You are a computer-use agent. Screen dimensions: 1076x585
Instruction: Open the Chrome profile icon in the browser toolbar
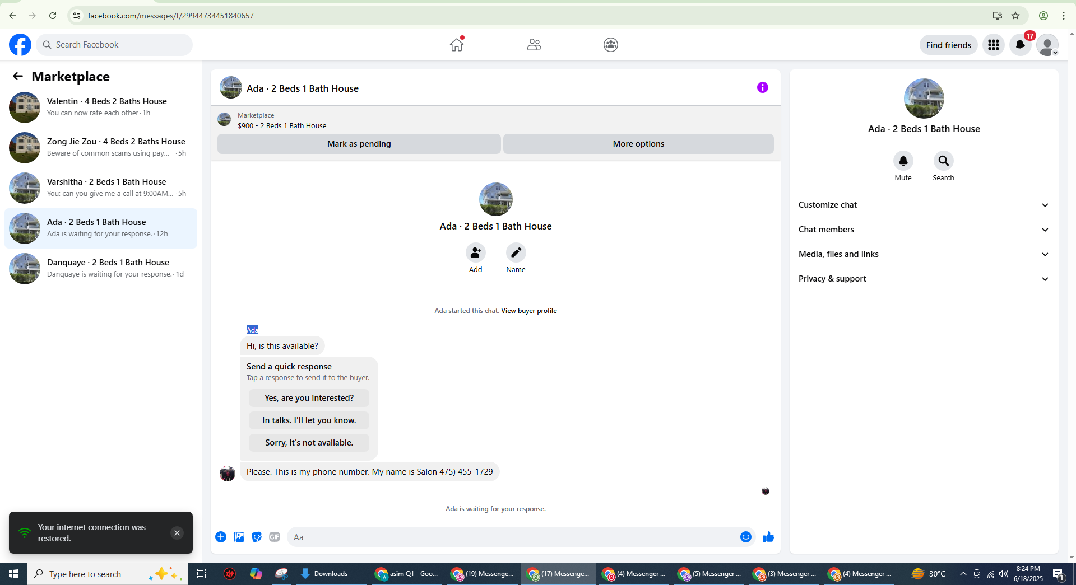tap(1043, 16)
